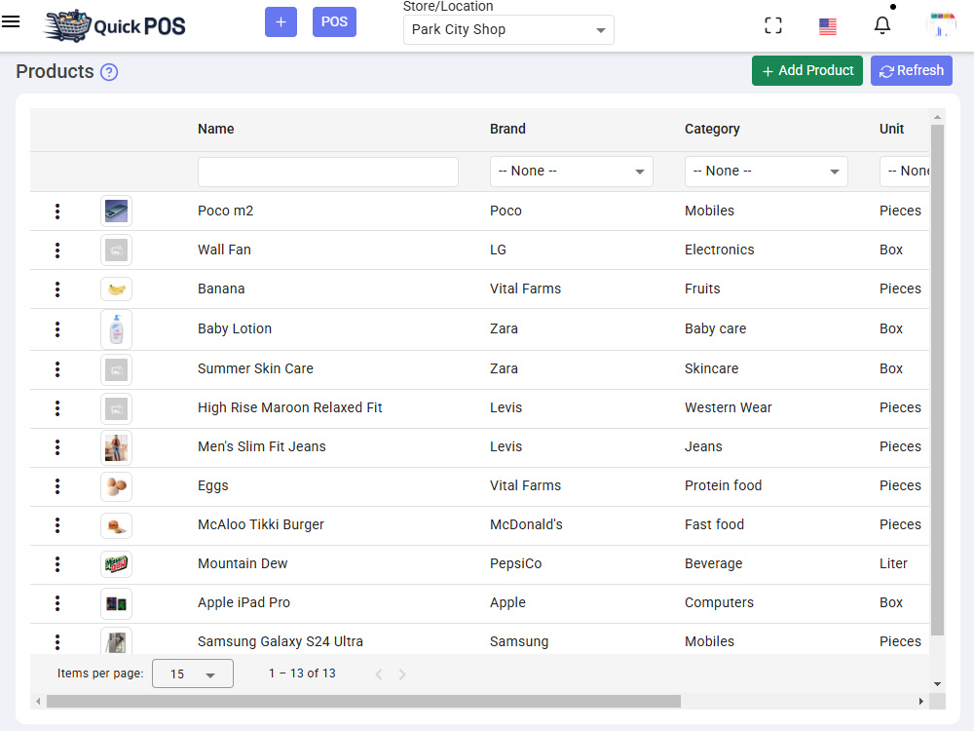Click the vertical scrollbar of the table
Screen dimensions: 974x731
(x=937, y=380)
